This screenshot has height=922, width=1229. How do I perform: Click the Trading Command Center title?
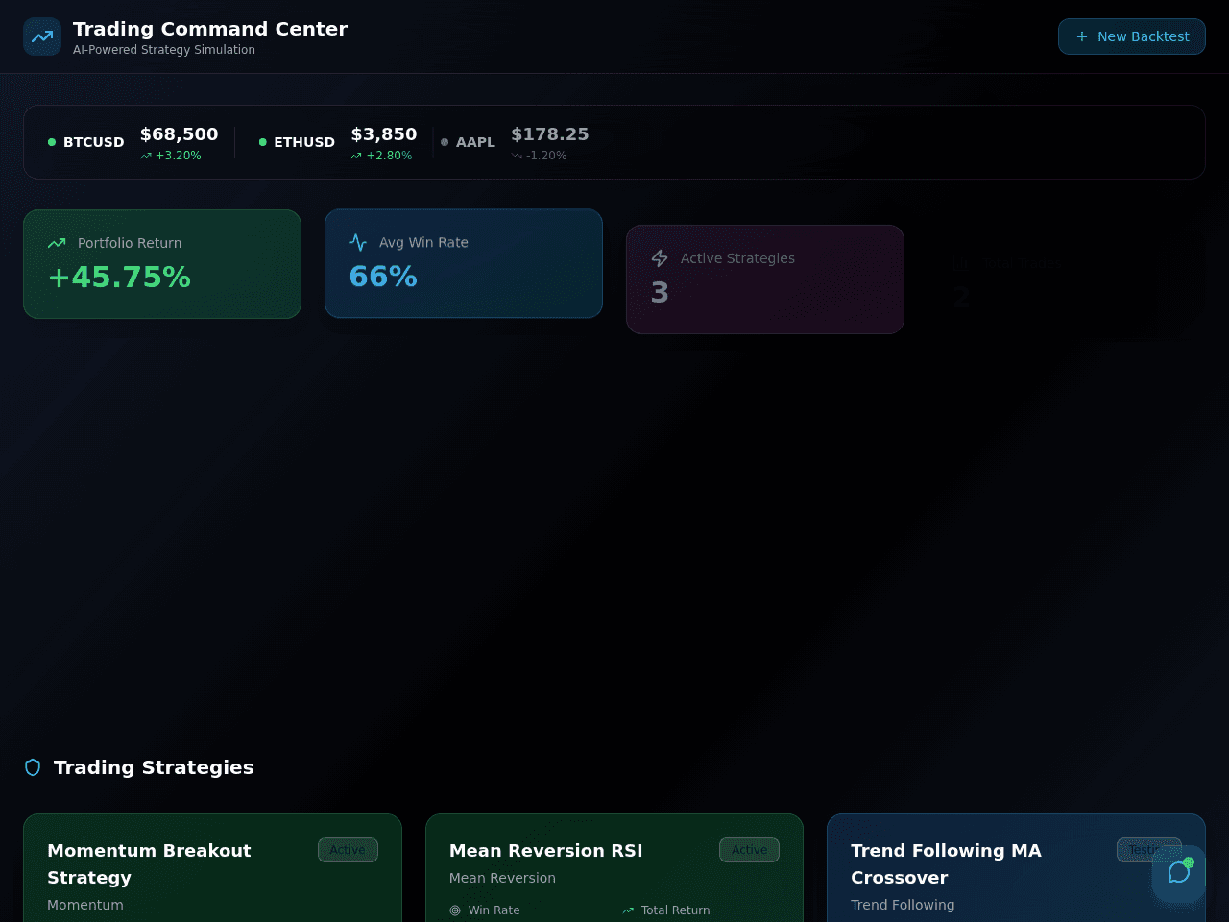[x=210, y=29]
